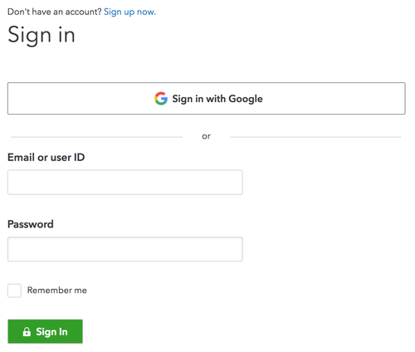Click the large Sign in heading

click(41, 35)
